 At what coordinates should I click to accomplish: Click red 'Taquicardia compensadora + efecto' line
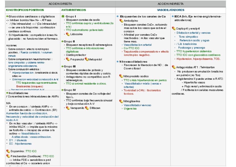pos(146,52)
